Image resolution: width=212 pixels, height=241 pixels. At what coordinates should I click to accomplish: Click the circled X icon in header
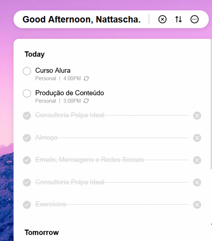click(x=162, y=19)
